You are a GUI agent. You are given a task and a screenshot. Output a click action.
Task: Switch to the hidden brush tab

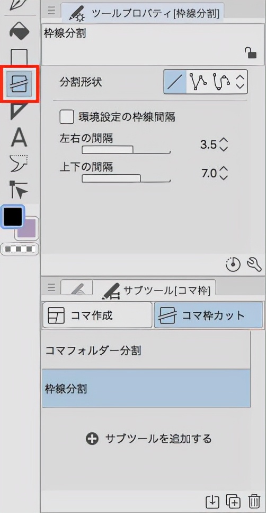pos(76,288)
